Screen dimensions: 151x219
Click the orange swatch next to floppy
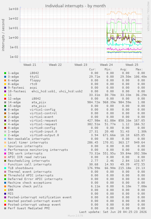tap(5, 80)
